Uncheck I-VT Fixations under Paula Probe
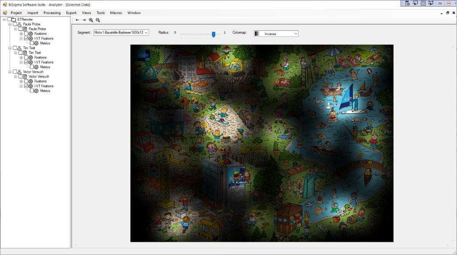The height and width of the screenshot is (255, 457). coord(26,38)
